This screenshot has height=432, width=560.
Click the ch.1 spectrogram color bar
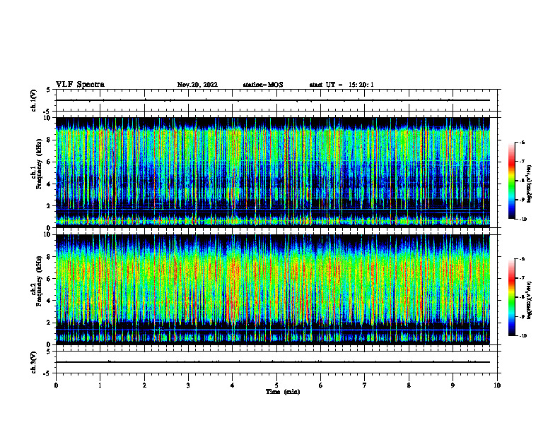coord(511,181)
